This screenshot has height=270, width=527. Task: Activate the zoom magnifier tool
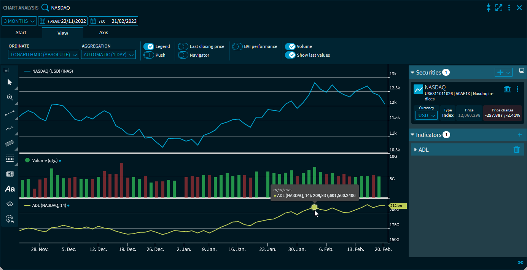point(10,97)
